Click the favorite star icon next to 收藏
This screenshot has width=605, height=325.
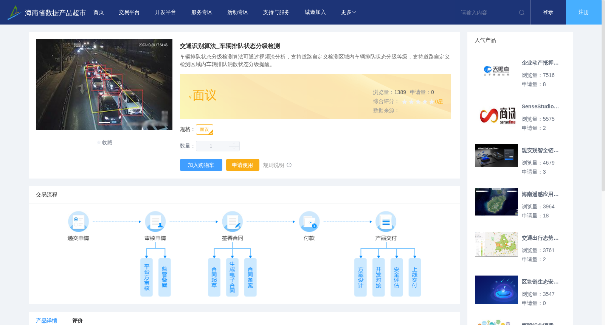point(99,143)
